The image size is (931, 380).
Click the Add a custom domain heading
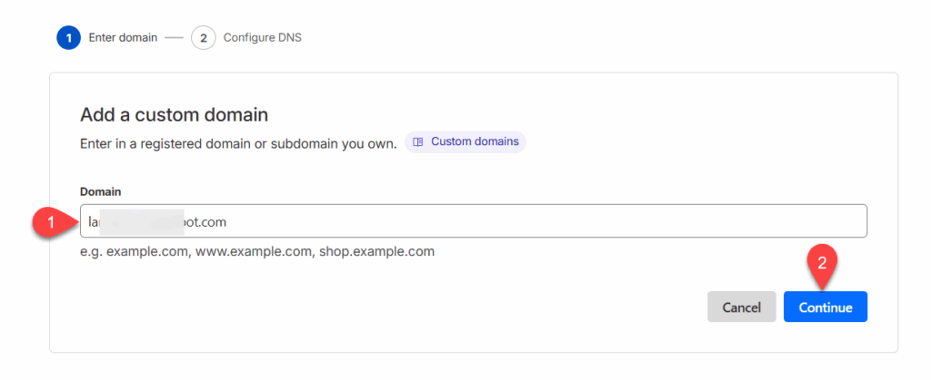[x=174, y=115]
